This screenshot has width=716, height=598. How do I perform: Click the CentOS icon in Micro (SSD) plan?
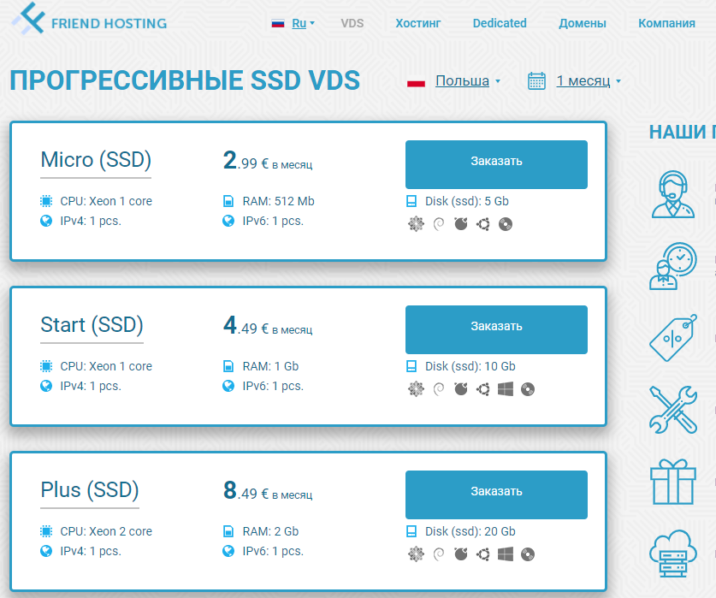pos(416,224)
